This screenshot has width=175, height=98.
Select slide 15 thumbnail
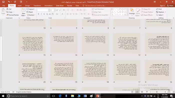coord(32,43)
